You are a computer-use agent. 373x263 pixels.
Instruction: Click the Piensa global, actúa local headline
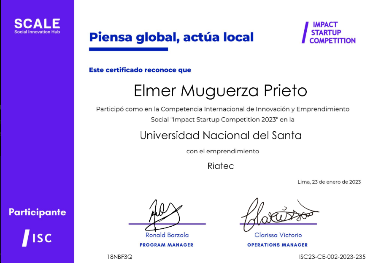click(171, 37)
